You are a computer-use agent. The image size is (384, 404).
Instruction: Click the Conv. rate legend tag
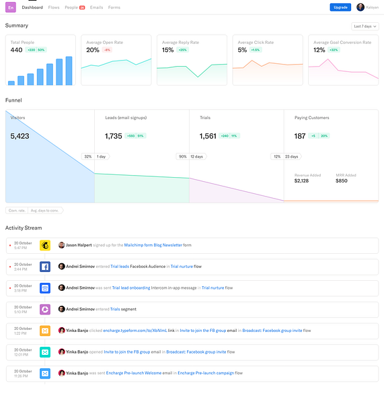17,211
